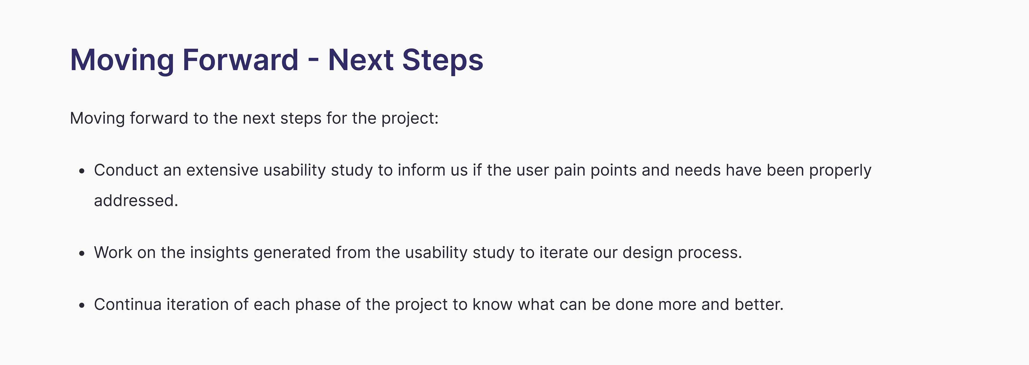Viewport: 1029px width, 365px height.
Task: Click "design process." in the second bullet
Action: point(682,253)
